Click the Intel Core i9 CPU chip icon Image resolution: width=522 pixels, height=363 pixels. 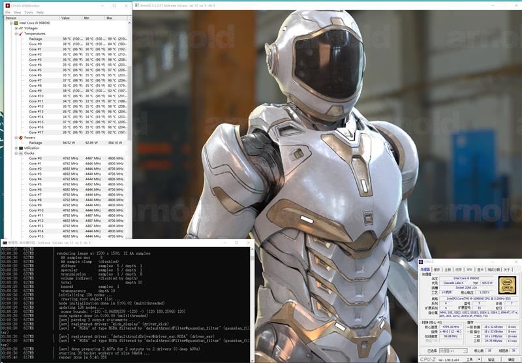pos(16,23)
